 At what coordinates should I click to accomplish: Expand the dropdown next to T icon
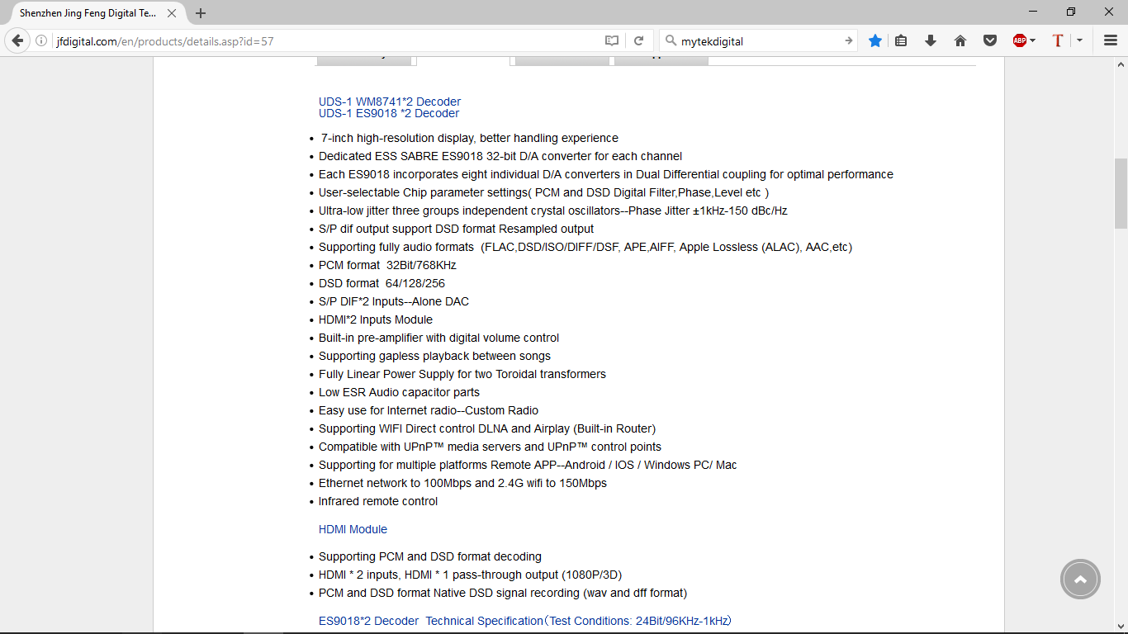coord(1079,40)
